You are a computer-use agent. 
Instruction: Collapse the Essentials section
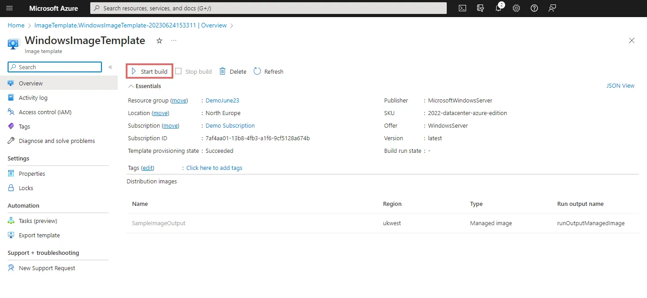pos(145,86)
